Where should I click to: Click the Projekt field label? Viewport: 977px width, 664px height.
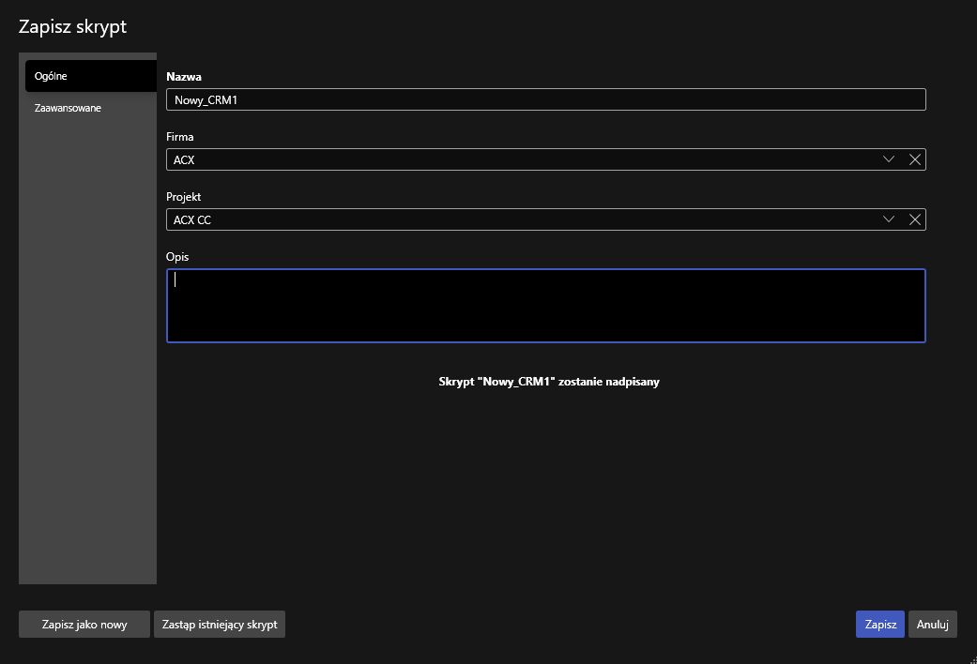[x=184, y=197]
